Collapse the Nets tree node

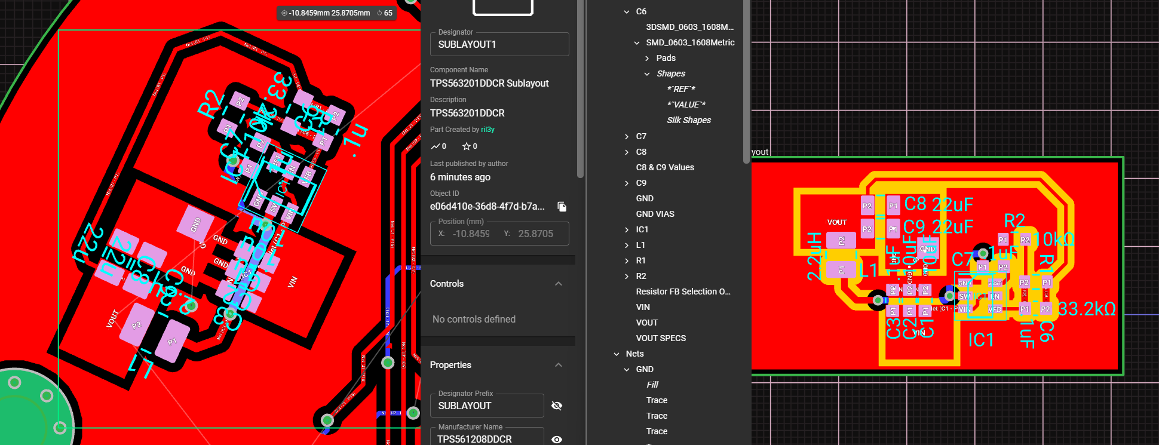[x=617, y=354]
